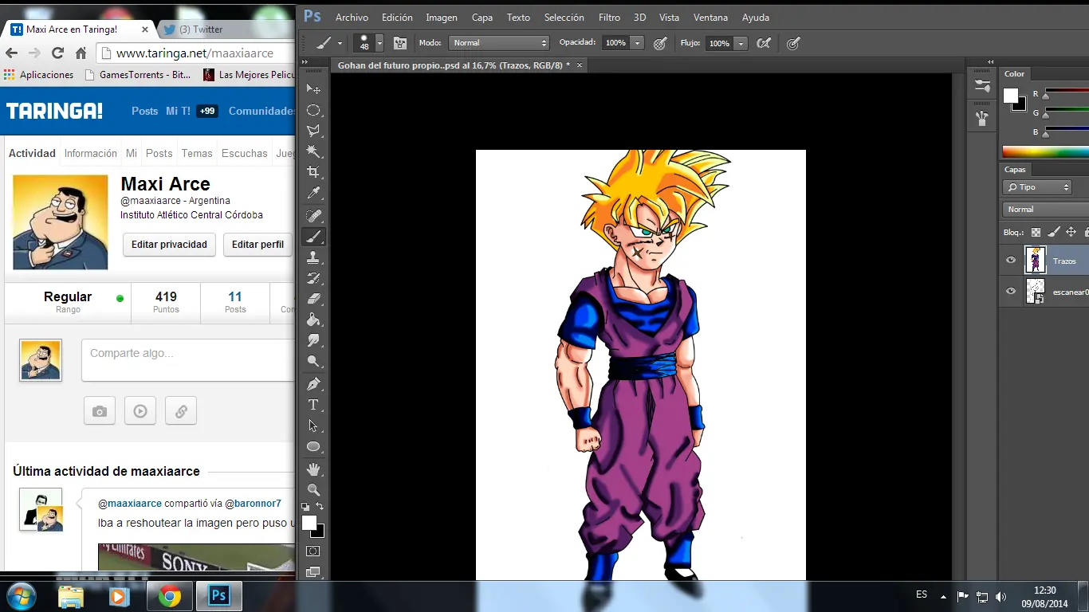The height and width of the screenshot is (612, 1089).
Task: Open brush tool preset picker arrow
Action: [x=340, y=43]
